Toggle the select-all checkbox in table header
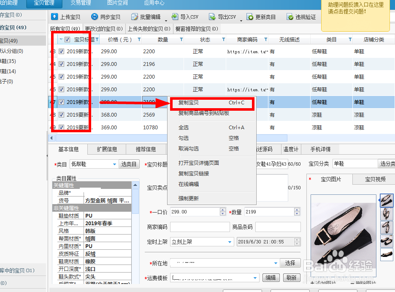Image resolution: width=395 pixels, height=292 pixels. (67, 40)
